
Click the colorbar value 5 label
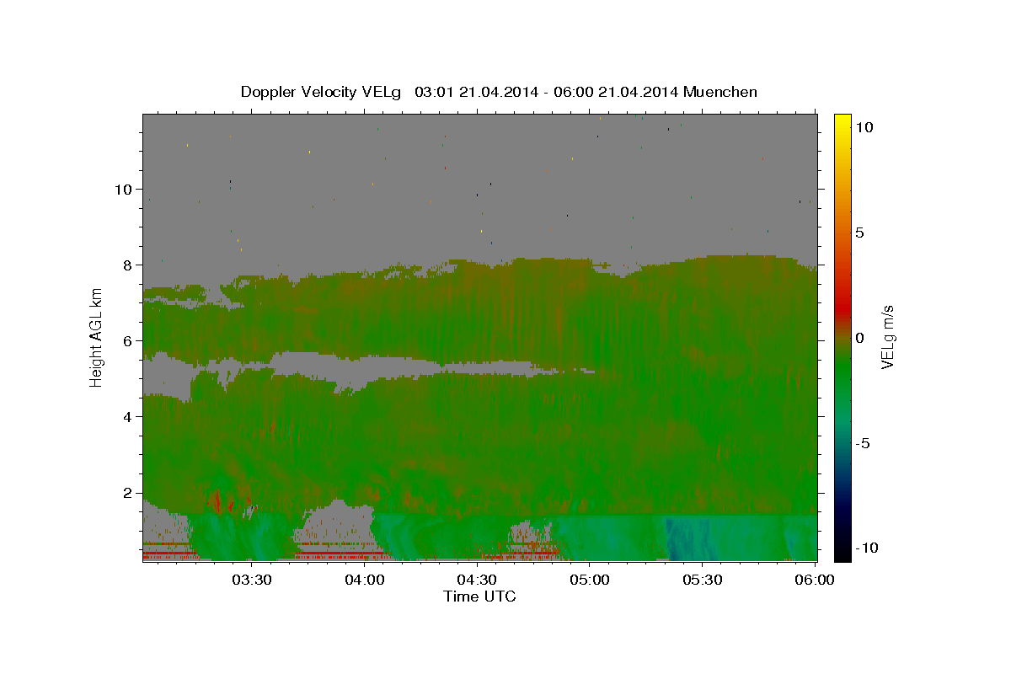859,233
